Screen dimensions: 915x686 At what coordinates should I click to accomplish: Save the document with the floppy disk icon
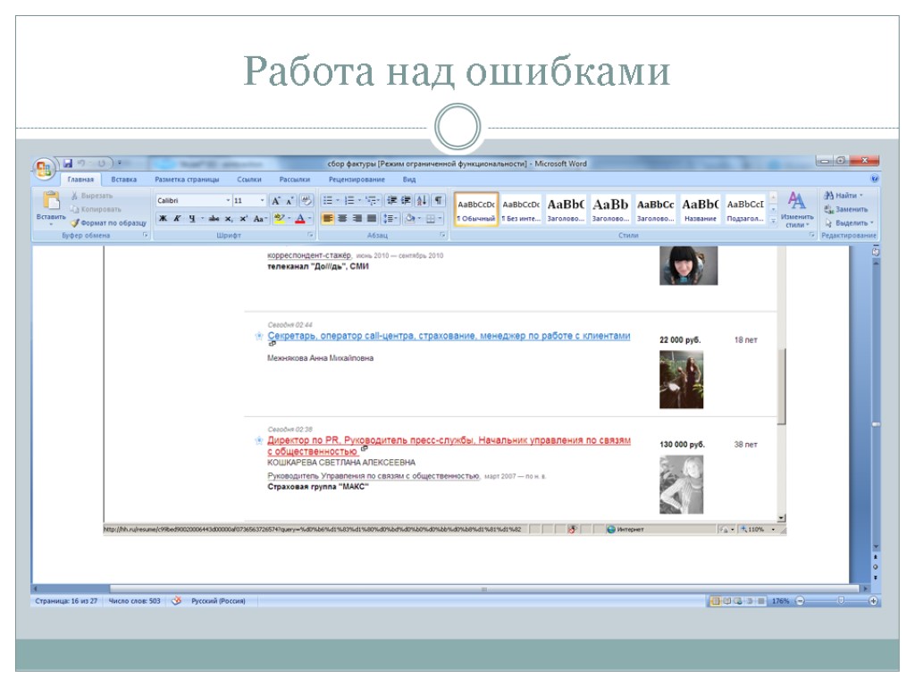(x=68, y=163)
